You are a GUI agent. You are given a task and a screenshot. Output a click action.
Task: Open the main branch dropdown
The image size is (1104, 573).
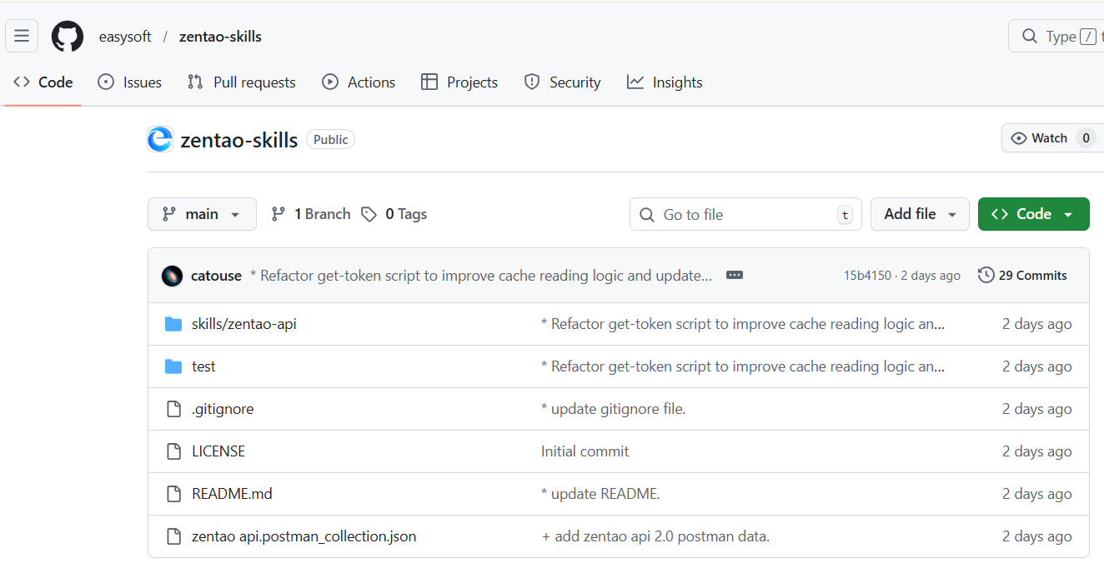coord(202,214)
